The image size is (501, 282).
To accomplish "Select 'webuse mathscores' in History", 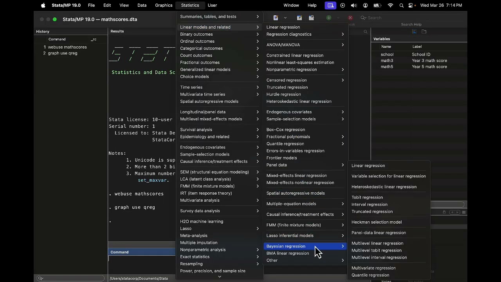I will 70,47.
